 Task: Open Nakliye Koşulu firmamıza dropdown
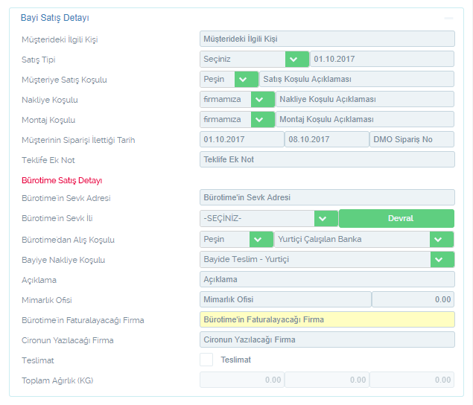[262, 100]
